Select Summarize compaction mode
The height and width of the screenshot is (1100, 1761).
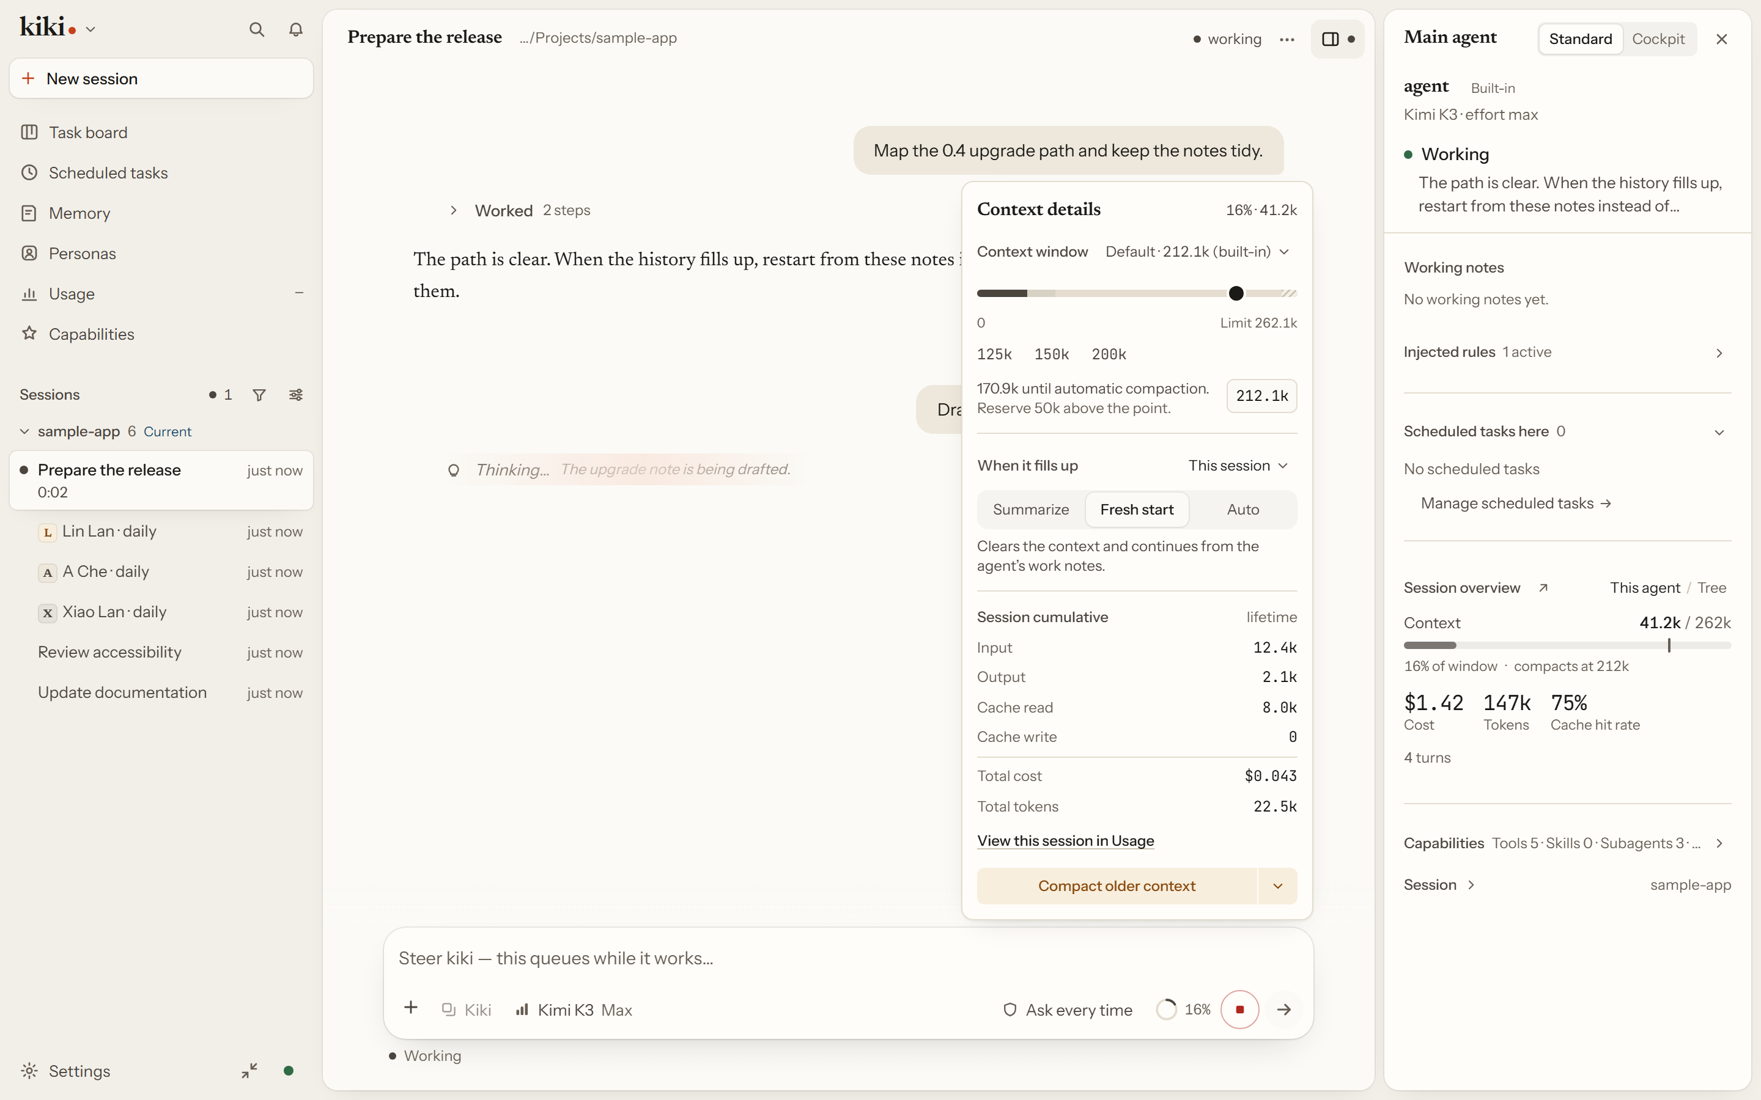click(1030, 509)
